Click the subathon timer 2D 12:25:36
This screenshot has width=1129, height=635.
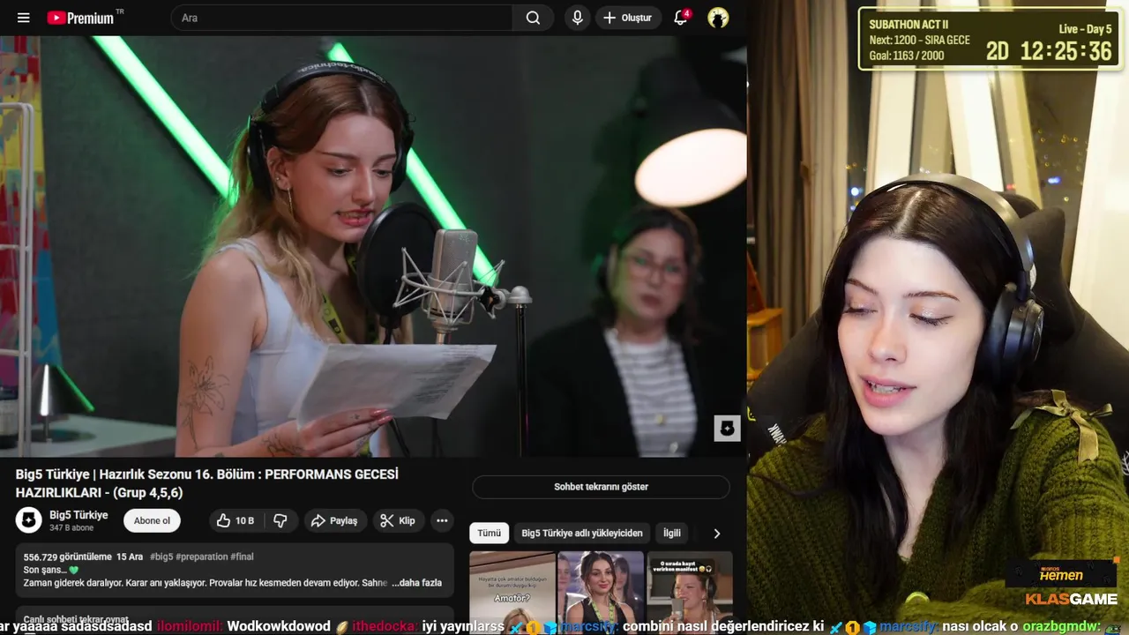pos(1049,51)
